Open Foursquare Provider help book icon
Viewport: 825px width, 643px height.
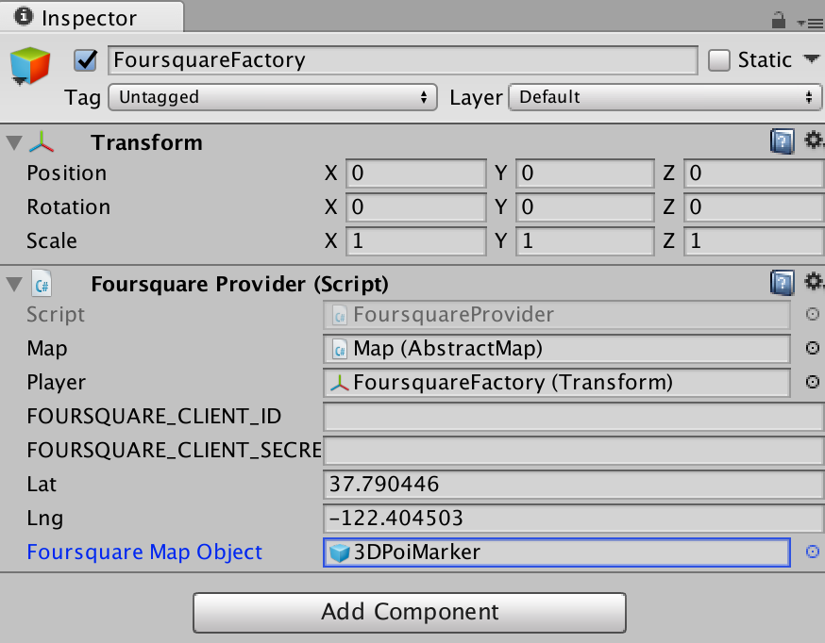point(783,283)
